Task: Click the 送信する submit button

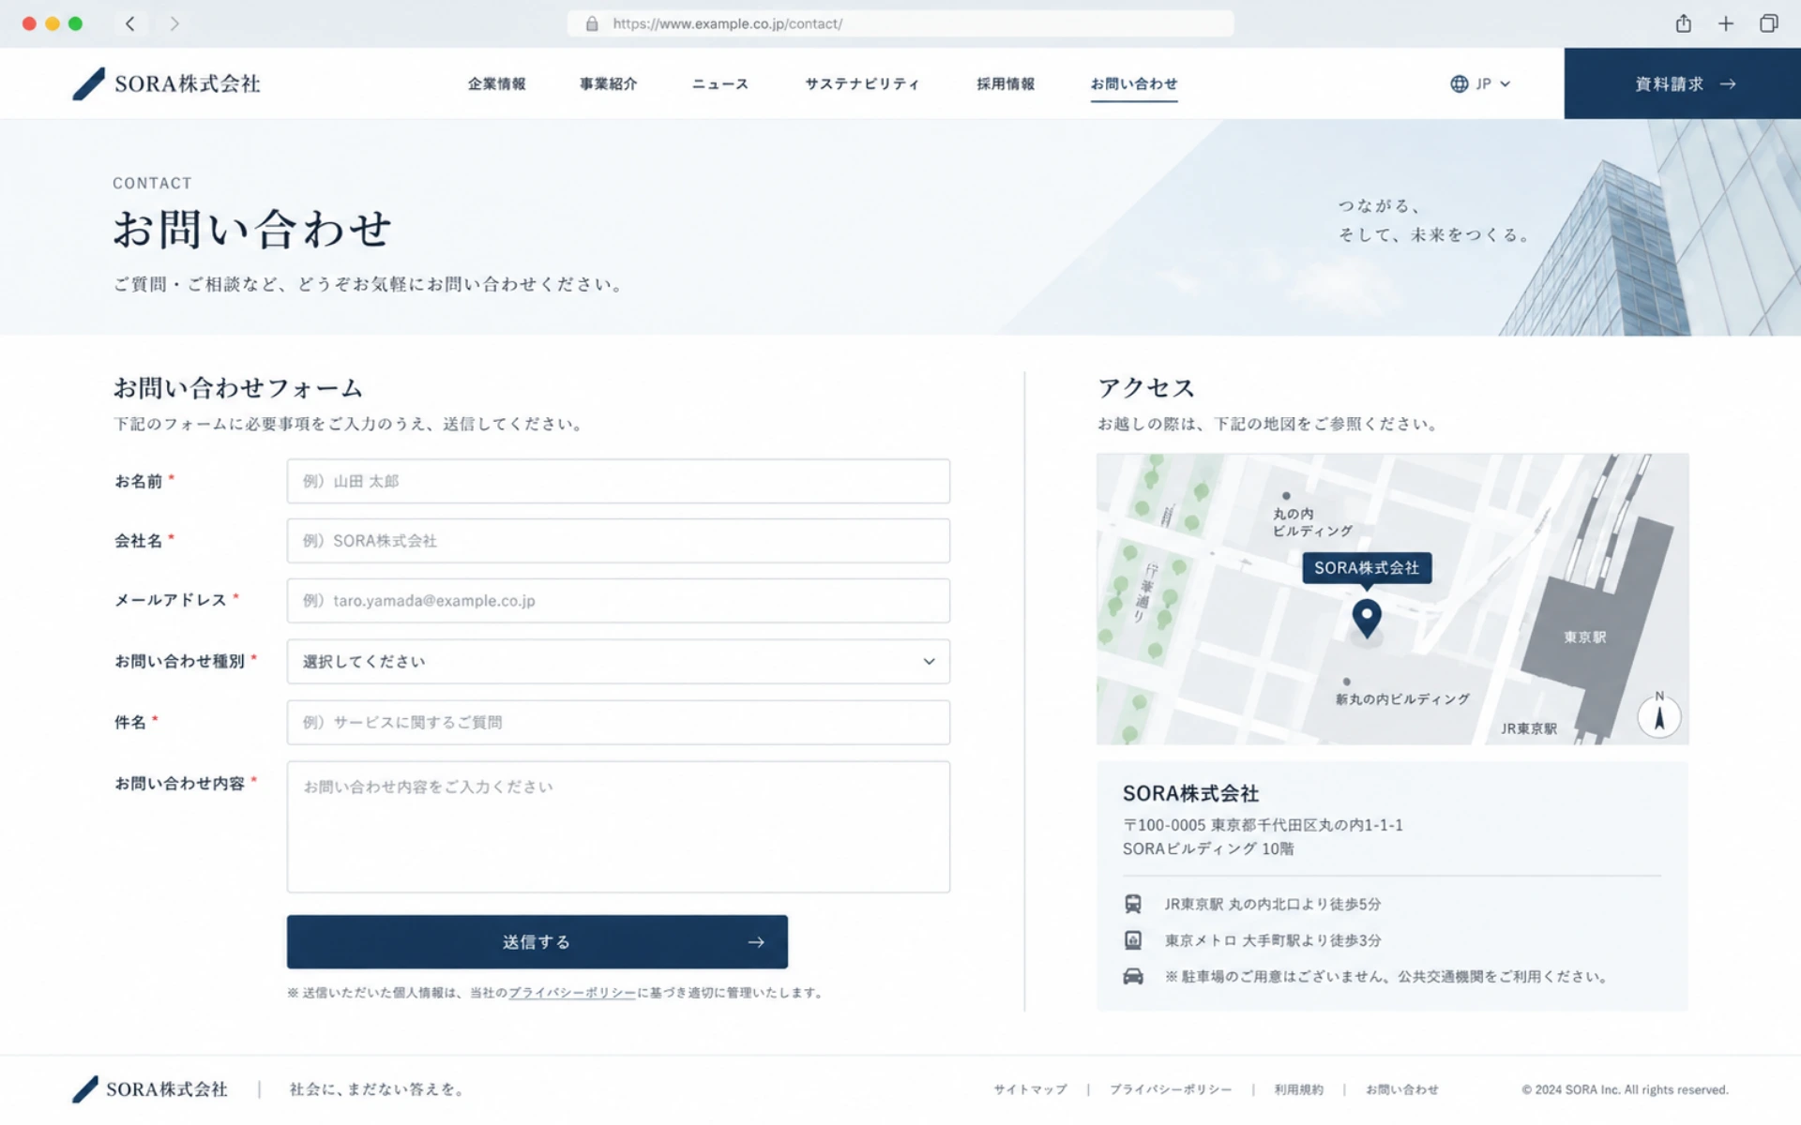Action: [x=537, y=941]
